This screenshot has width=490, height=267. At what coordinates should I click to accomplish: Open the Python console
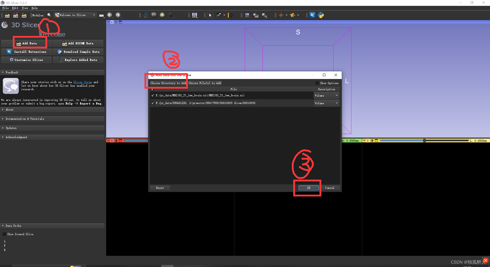coord(321,15)
